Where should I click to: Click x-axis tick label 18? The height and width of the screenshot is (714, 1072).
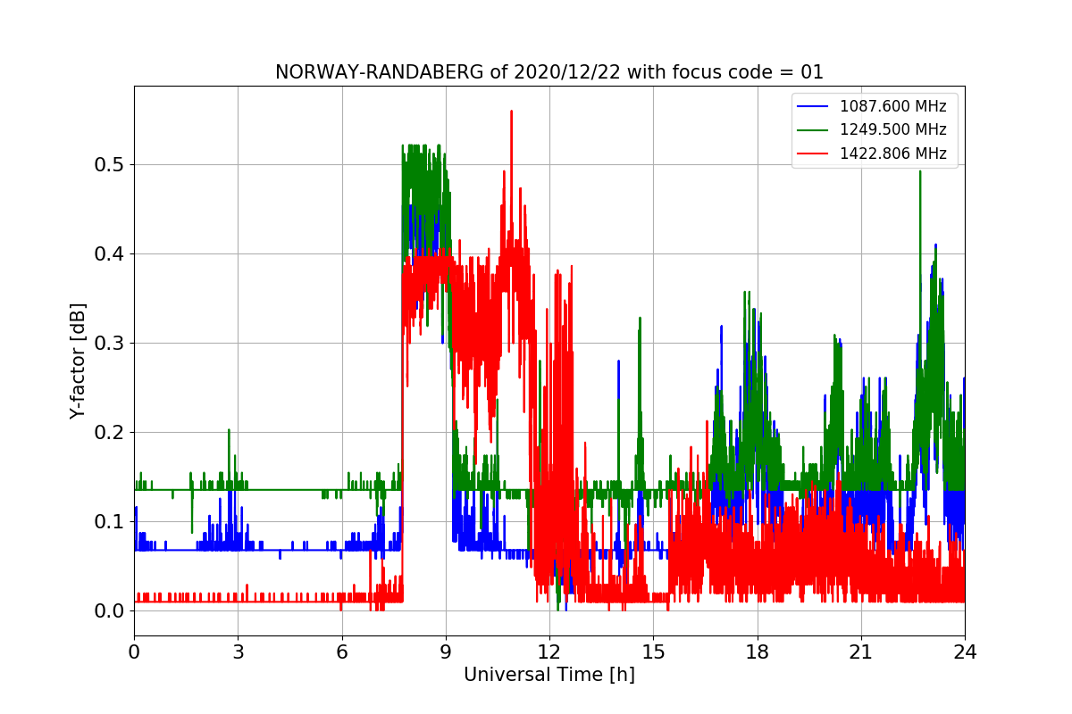pyautogui.click(x=757, y=652)
